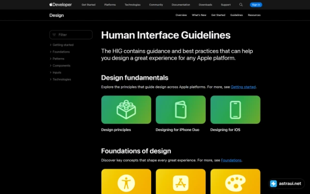Click the filter lines icon

[54, 34]
